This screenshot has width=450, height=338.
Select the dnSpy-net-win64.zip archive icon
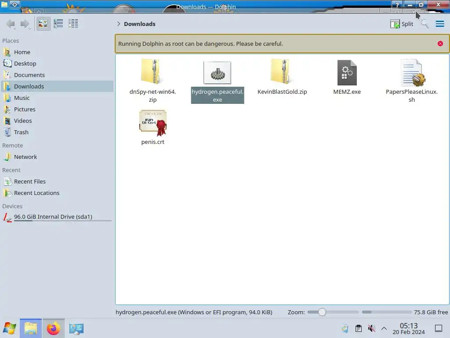click(x=151, y=72)
